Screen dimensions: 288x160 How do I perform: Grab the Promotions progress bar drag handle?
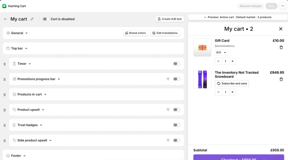point(5,79)
